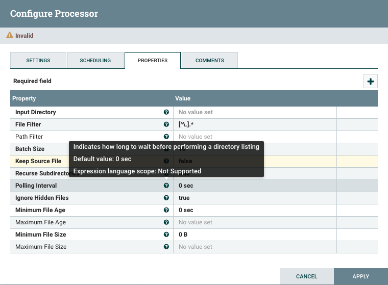
Task: Edit the Input Directory value field
Action: click(255, 112)
